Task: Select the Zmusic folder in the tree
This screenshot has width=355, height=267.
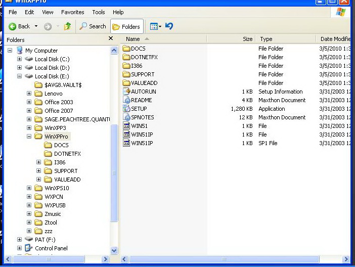Action: (x=53, y=214)
